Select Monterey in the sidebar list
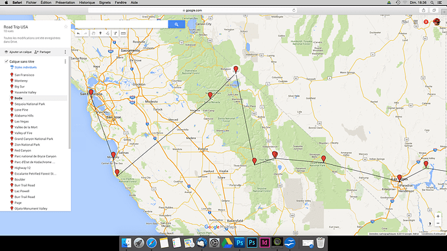This screenshot has width=447, height=251. 21,81
